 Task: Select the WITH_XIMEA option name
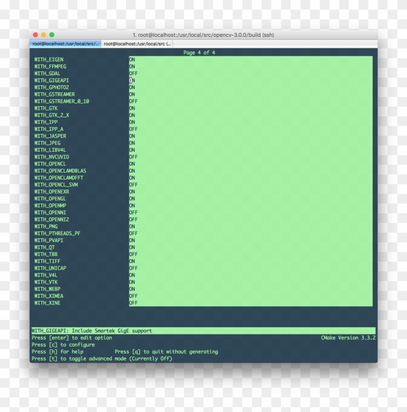tap(49, 296)
